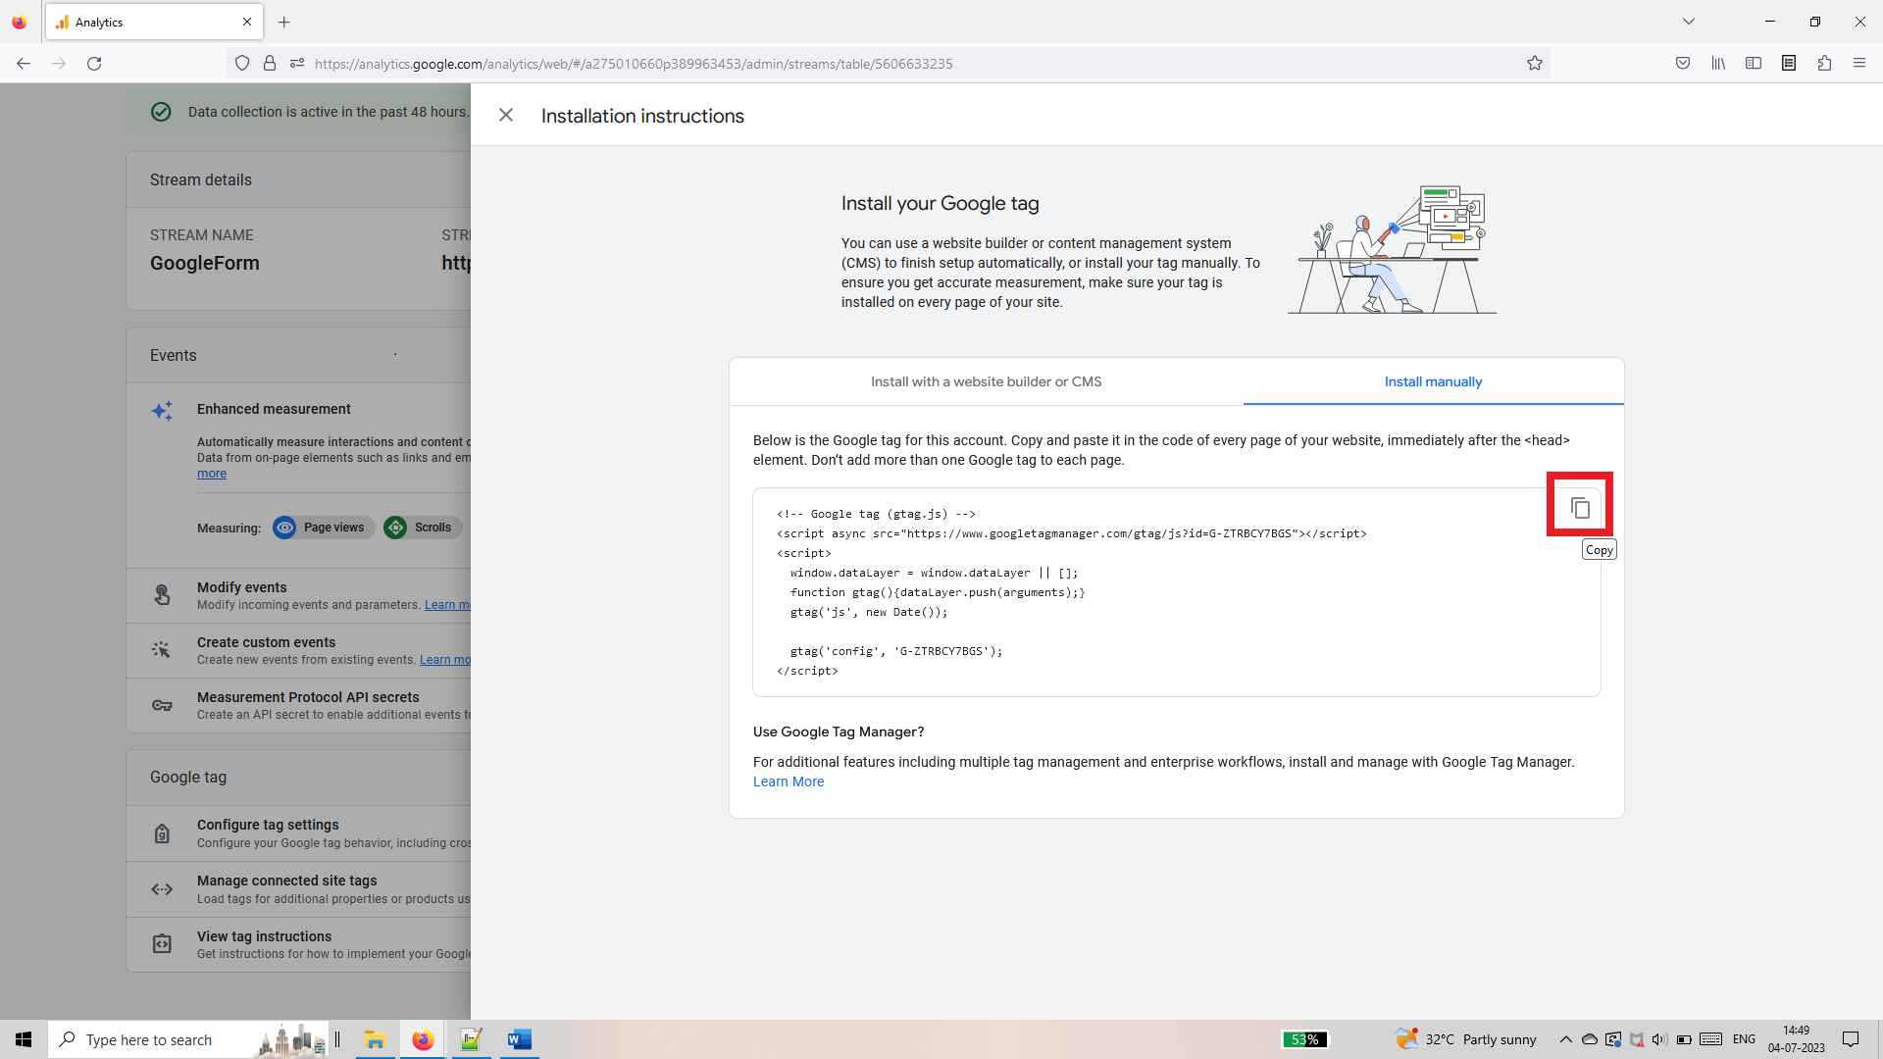Click the site padlock icon
The image size is (1883, 1059).
[270, 64]
